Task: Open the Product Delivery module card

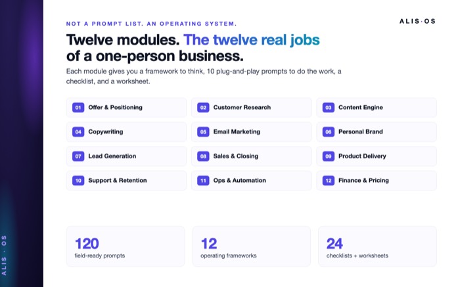Action: click(377, 156)
